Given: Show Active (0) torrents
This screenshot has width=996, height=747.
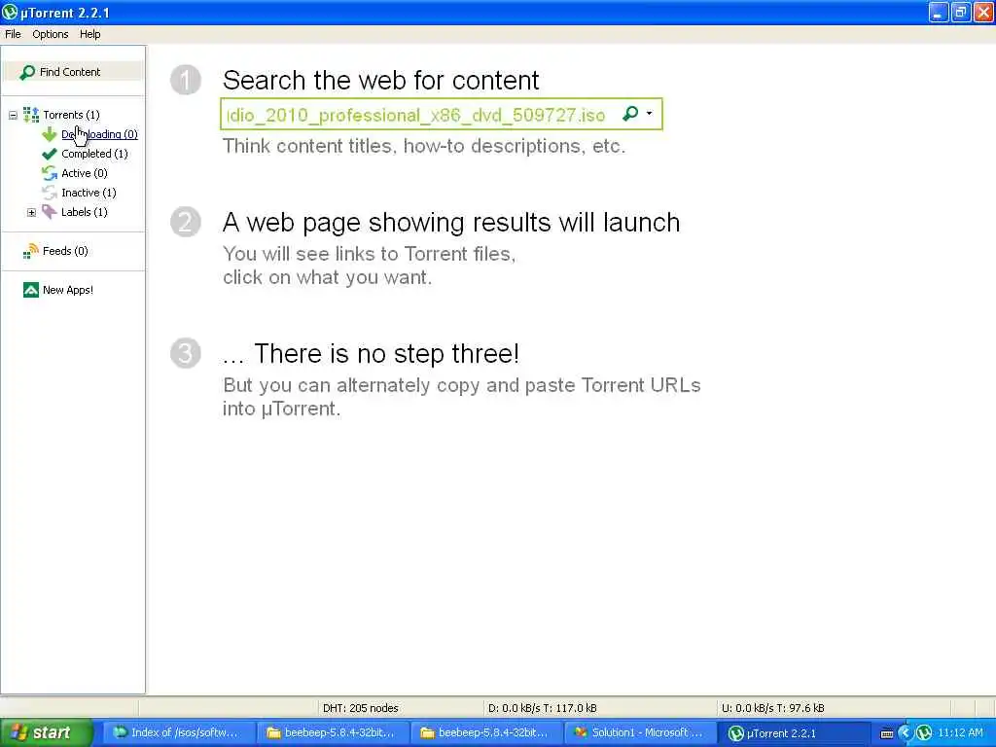Looking at the screenshot, I should point(85,173).
